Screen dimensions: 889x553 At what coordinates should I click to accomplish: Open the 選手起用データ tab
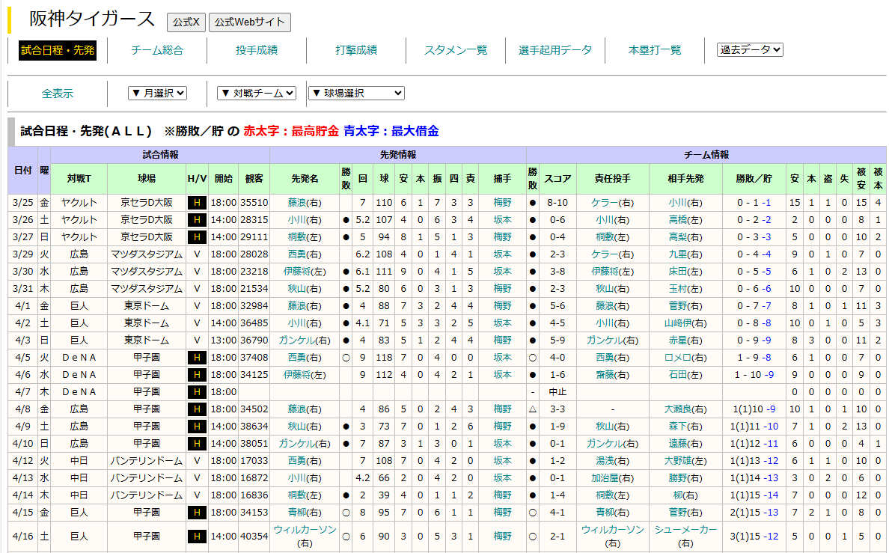(555, 50)
